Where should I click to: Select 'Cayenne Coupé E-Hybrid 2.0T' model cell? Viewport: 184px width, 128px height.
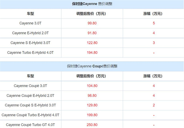[x=30, y=96]
